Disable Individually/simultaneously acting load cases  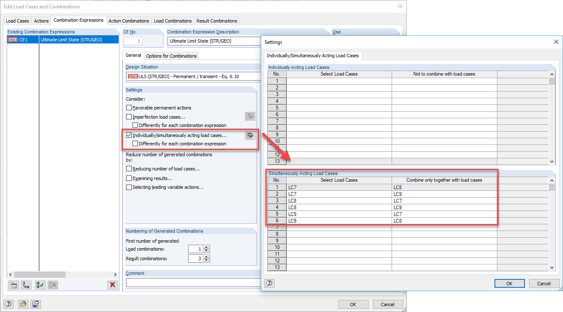(129, 135)
